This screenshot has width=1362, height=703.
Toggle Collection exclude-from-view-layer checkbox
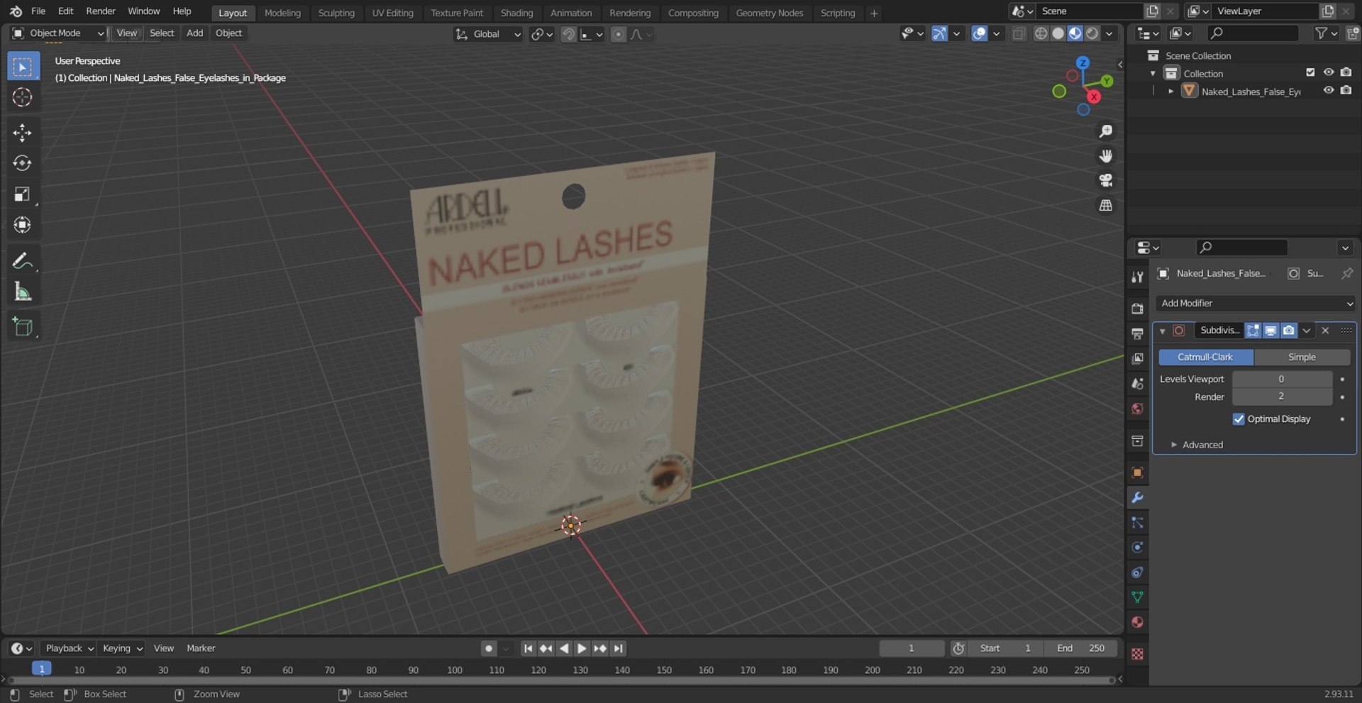pos(1310,72)
